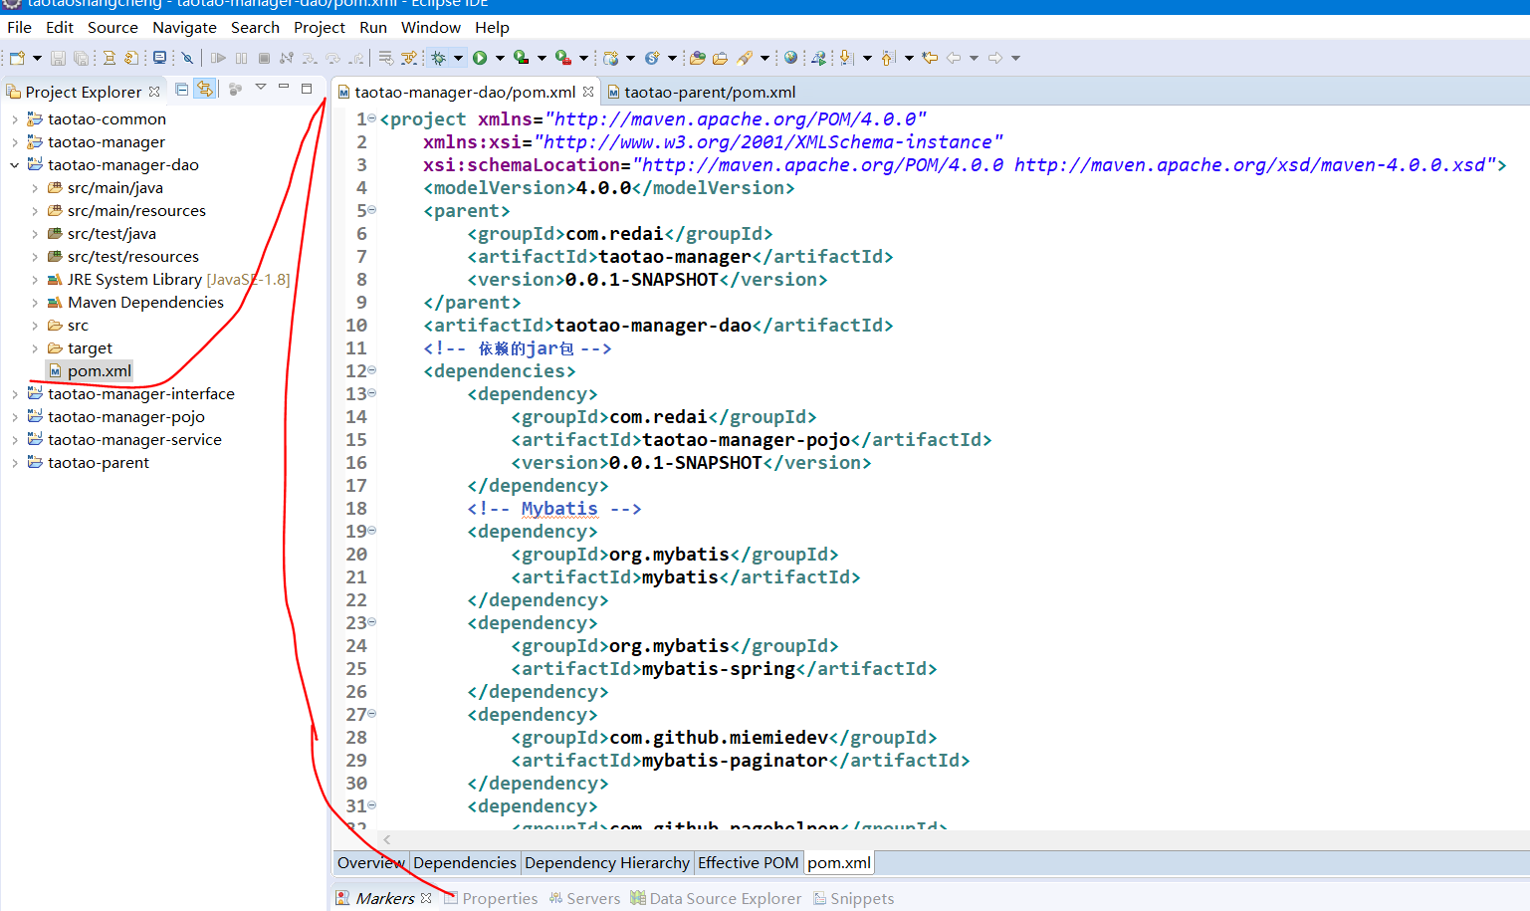Open the Project menu
Screen dimensions: 1530x911
tap(319, 27)
